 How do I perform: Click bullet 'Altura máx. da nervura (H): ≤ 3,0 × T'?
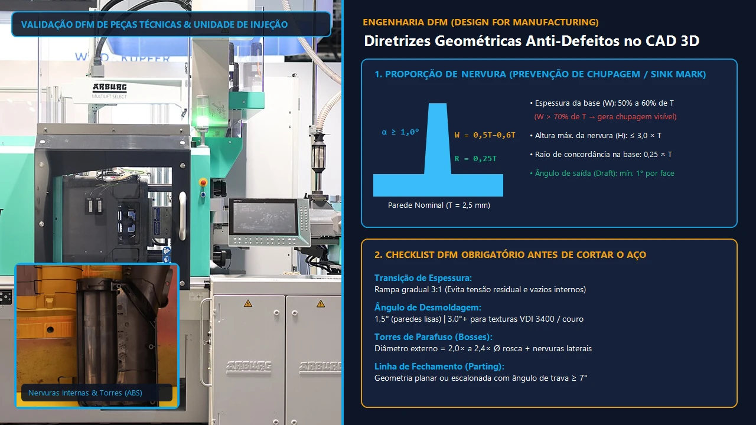pos(595,136)
